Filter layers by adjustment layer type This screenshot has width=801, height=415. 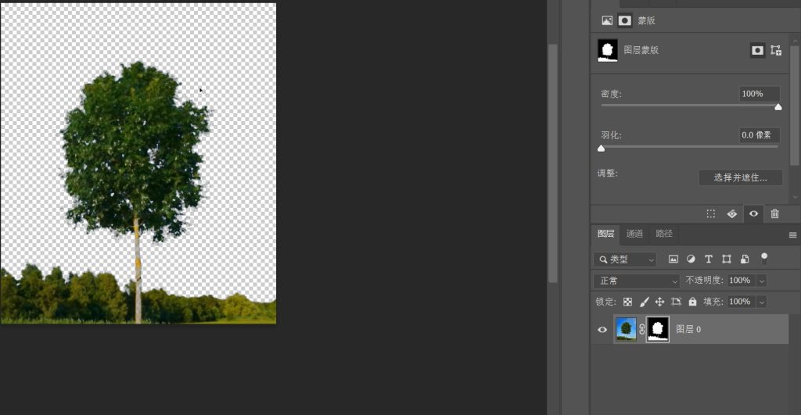tap(691, 259)
